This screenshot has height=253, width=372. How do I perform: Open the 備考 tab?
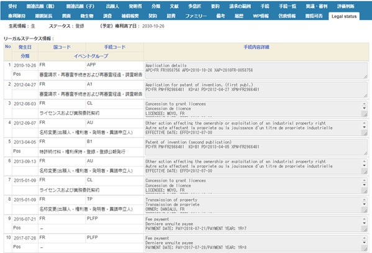[220, 16]
